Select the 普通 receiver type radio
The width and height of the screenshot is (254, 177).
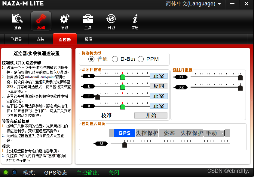point(91,59)
